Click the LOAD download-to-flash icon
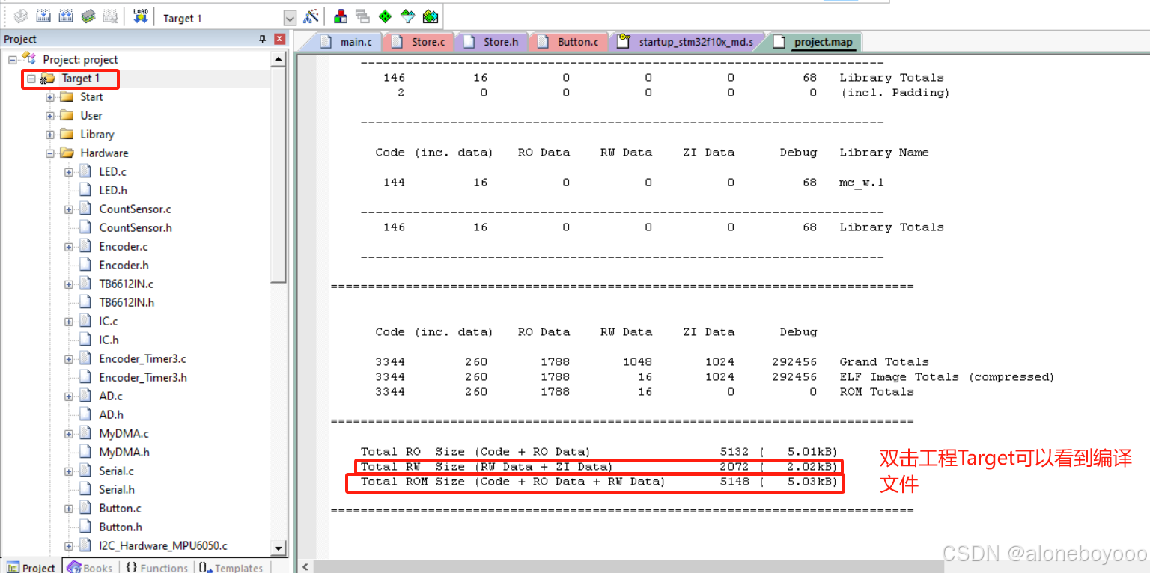This screenshot has height=573, width=1150. coord(140,16)
